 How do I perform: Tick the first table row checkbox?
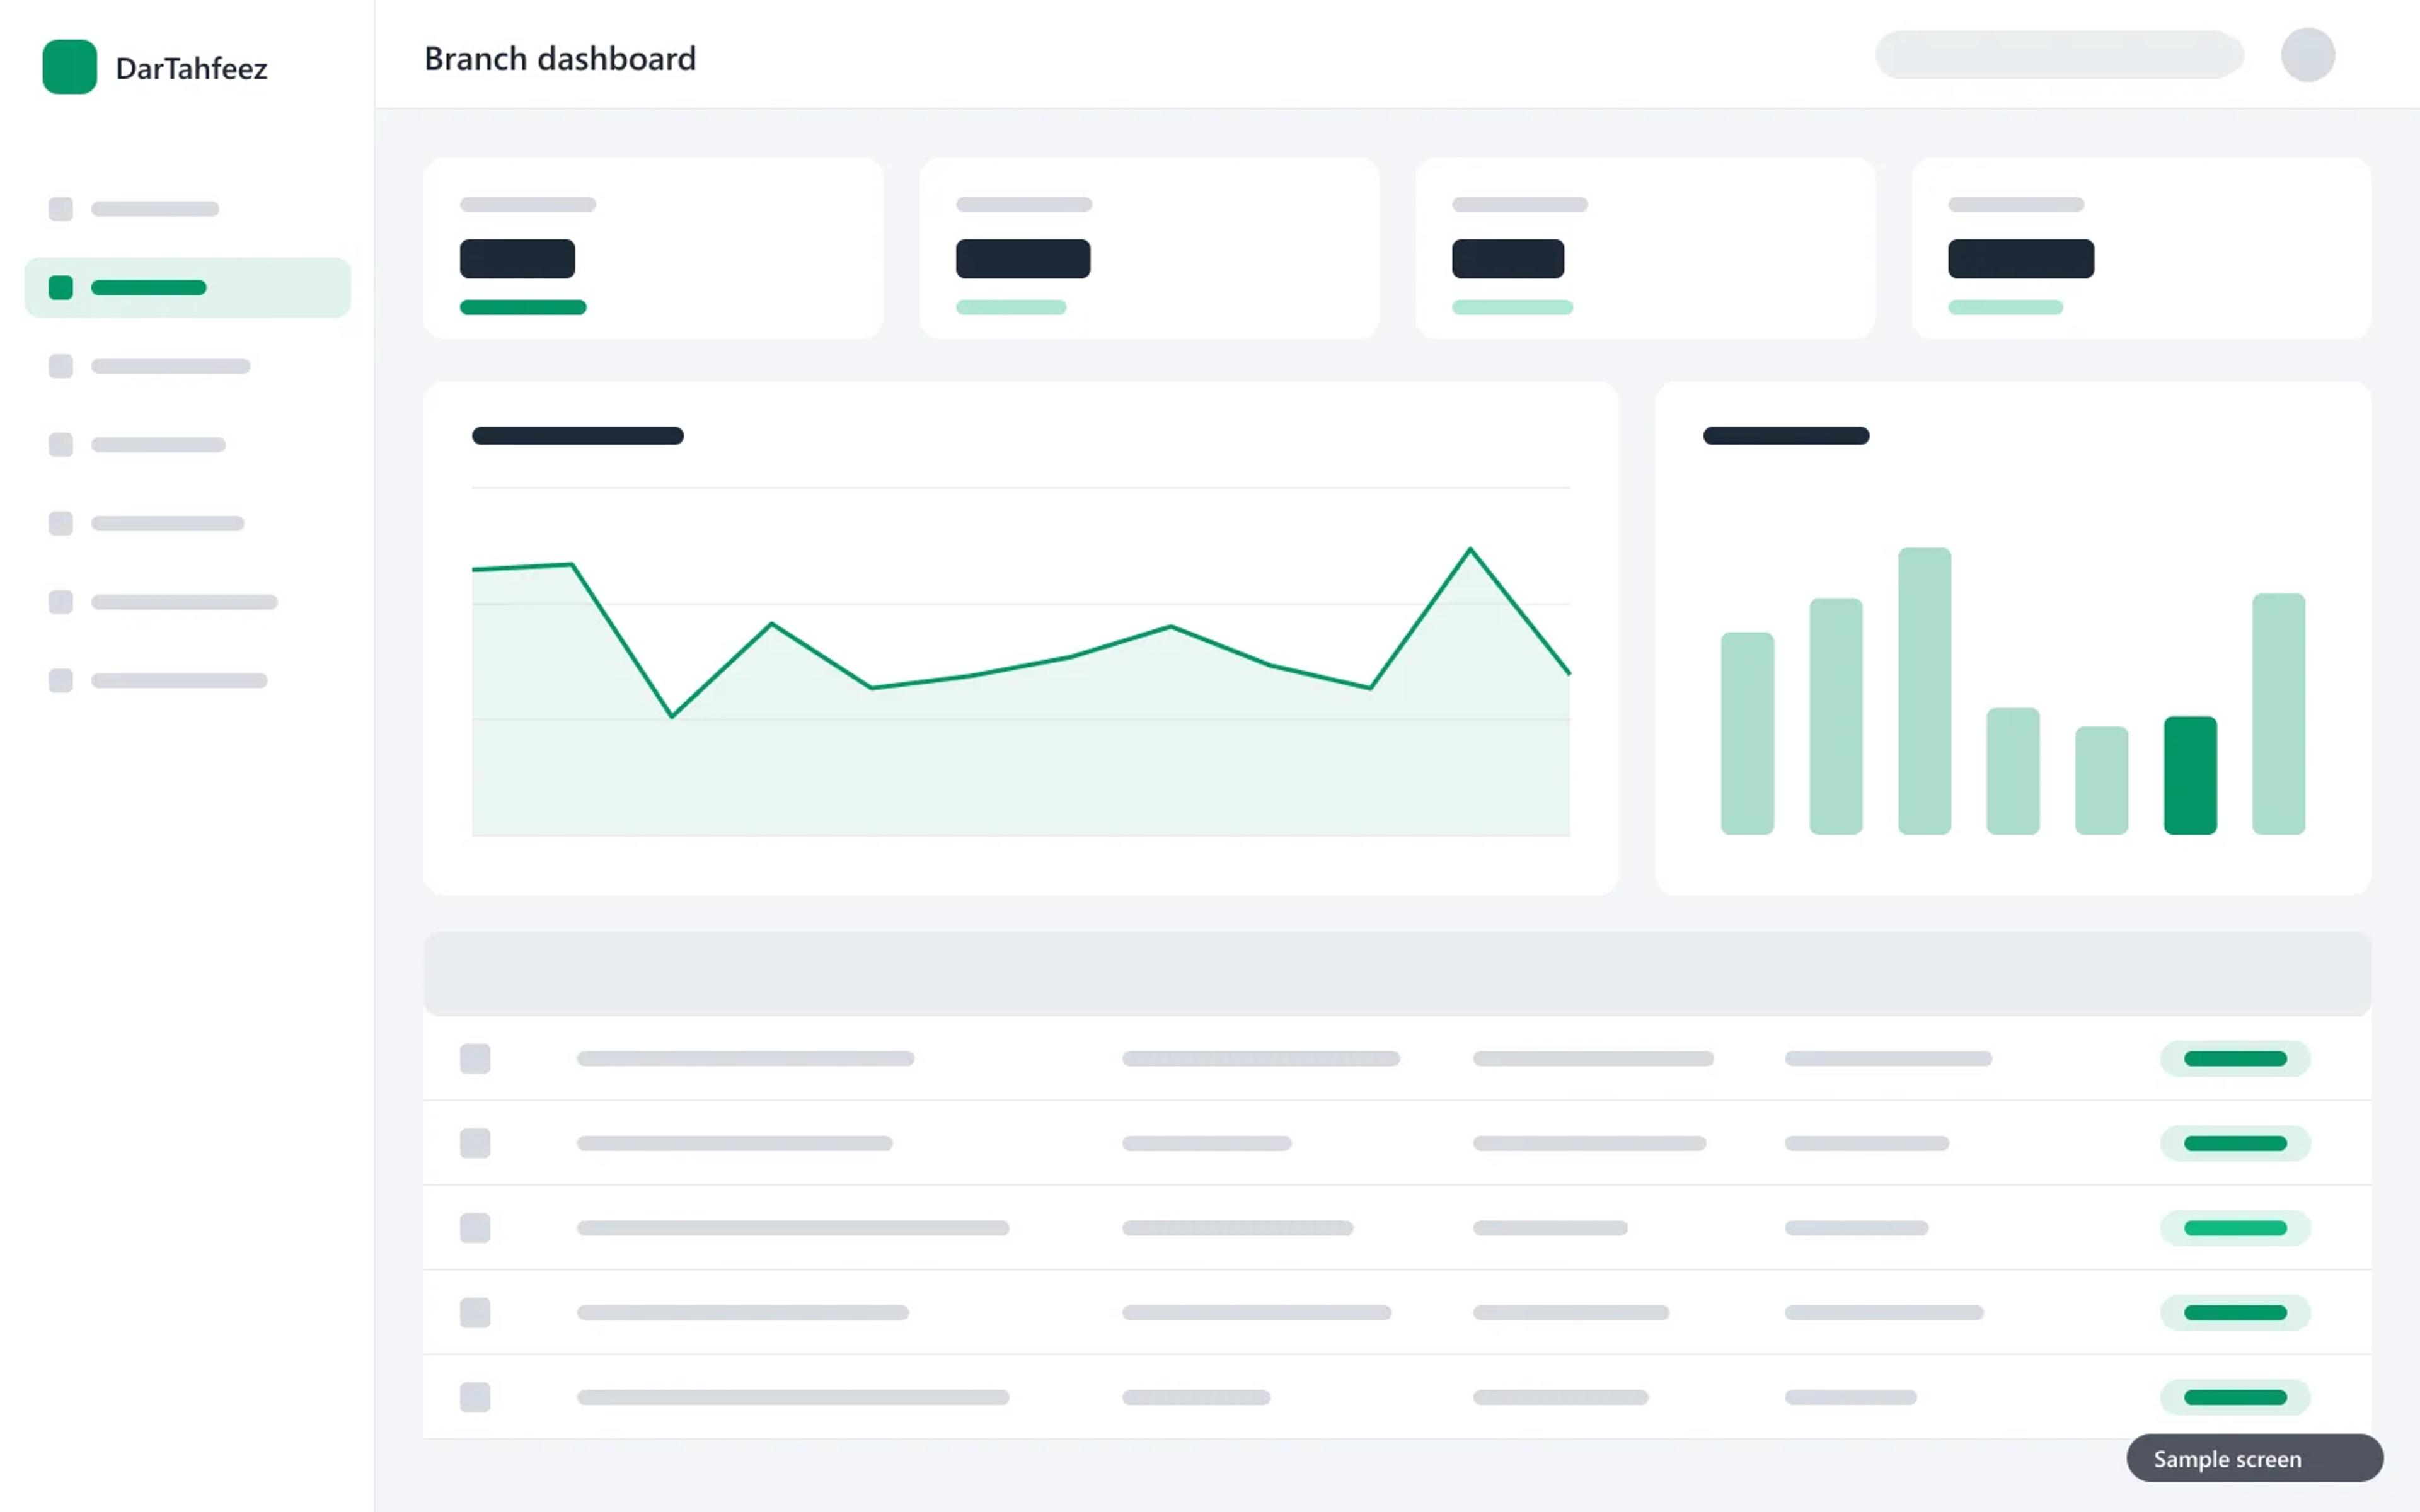[475, 1058]
